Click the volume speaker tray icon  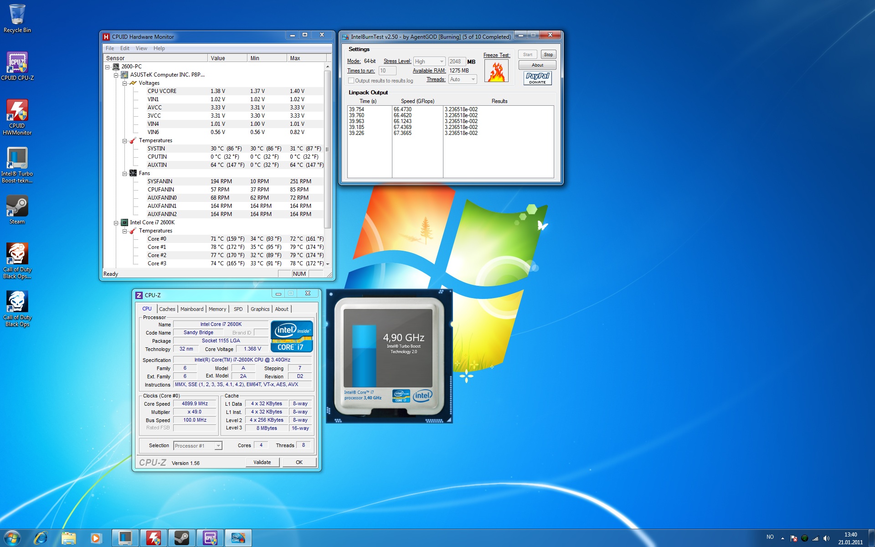[826, 538]
